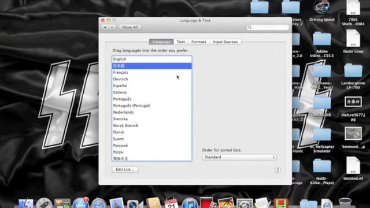370x208 pixels.
Task: Open the folder stack in dock
Action: point(308,204)
